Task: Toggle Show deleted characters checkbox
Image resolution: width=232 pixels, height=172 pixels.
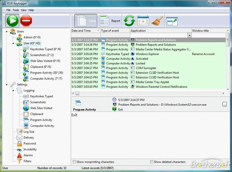Action: [x=151, y=162]
